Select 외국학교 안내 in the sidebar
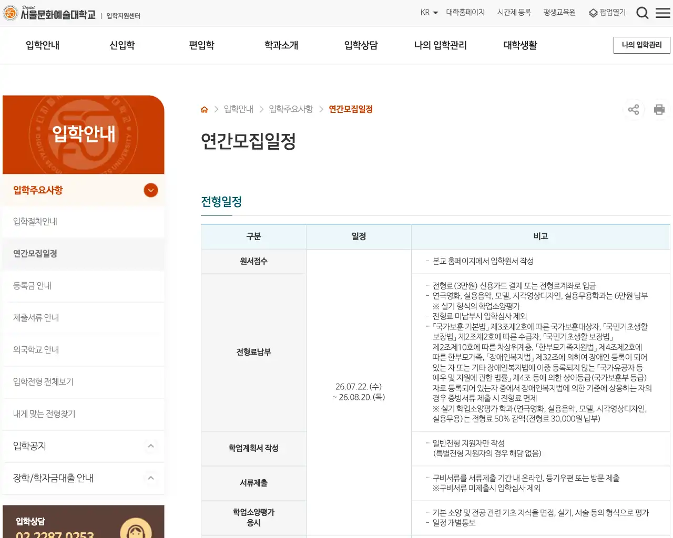673x538 pixels. click(84, 350)
